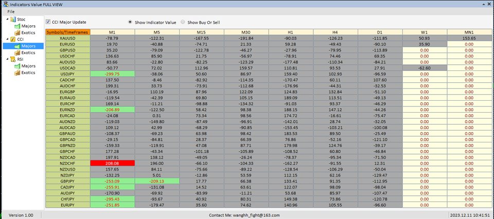This screenshot has height=219, width=494.
Task: Open the File menu
Action: pos(11,12)
